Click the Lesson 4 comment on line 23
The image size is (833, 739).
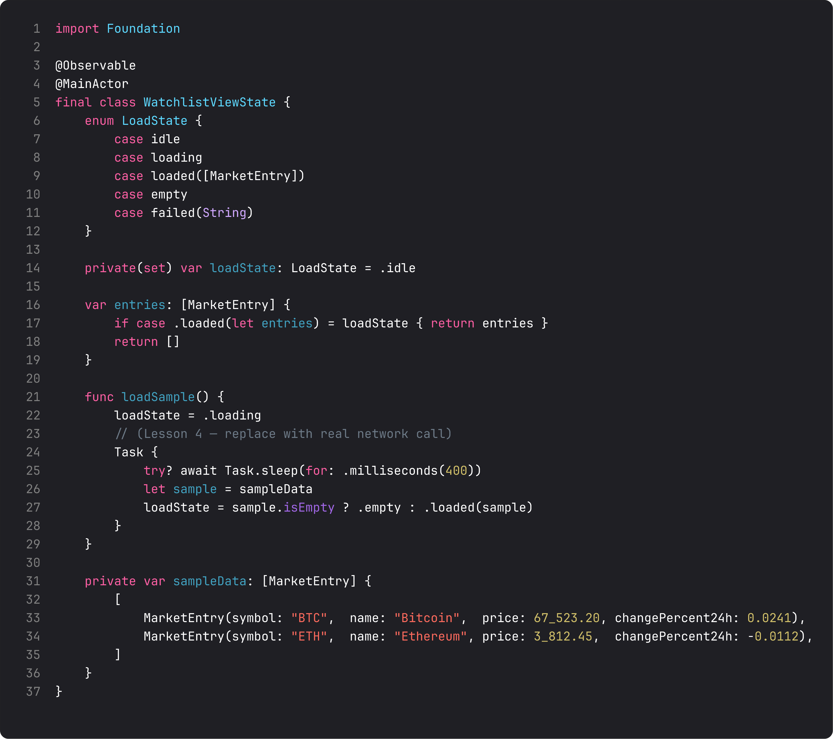(x=283, y=434)
